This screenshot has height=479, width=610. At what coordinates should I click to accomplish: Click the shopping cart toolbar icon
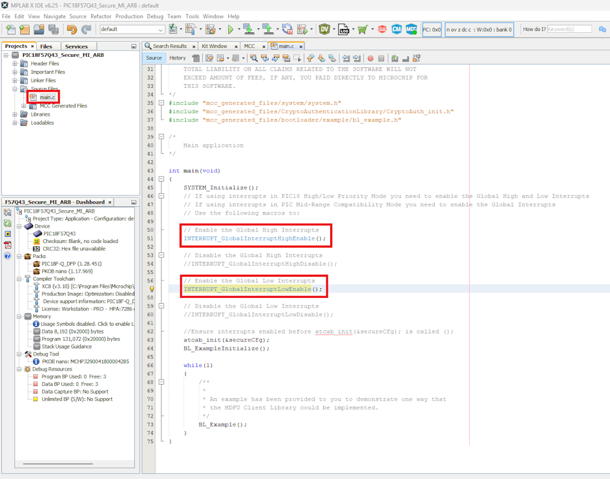(x=363, y=30)
